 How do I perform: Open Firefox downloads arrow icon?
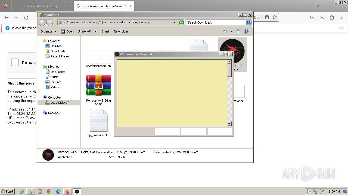(322, 17)
